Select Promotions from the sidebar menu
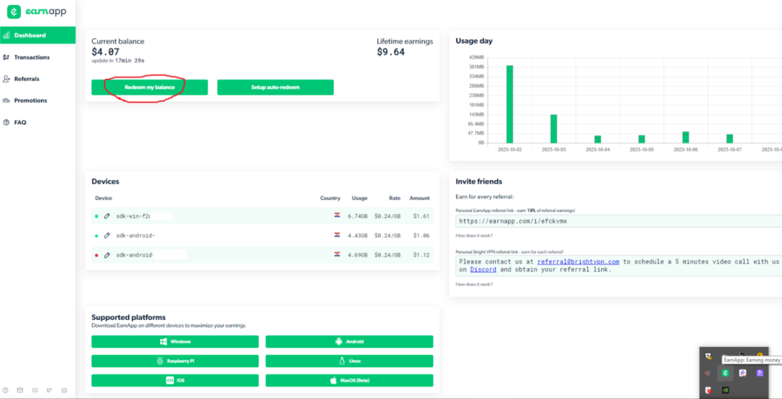Screen dimensions: 782x399 pyautogui.click(x=30, y=101)
